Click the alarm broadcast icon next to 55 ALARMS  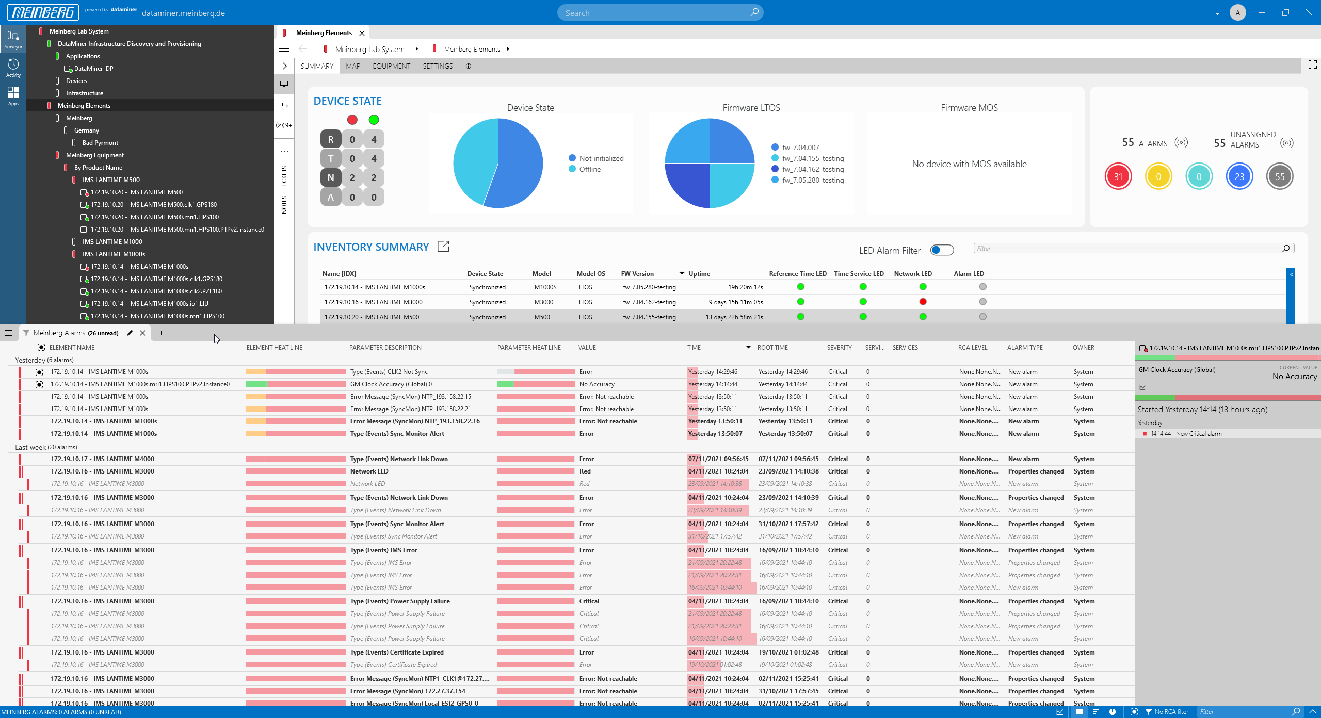coord(1181,142)
